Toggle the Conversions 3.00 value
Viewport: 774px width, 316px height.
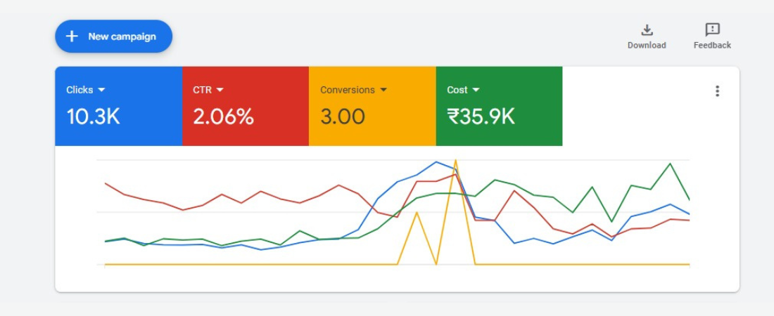343,117
